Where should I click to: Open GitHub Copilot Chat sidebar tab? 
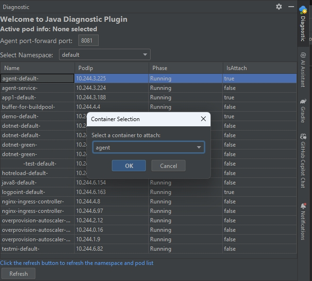coord(303,161)
